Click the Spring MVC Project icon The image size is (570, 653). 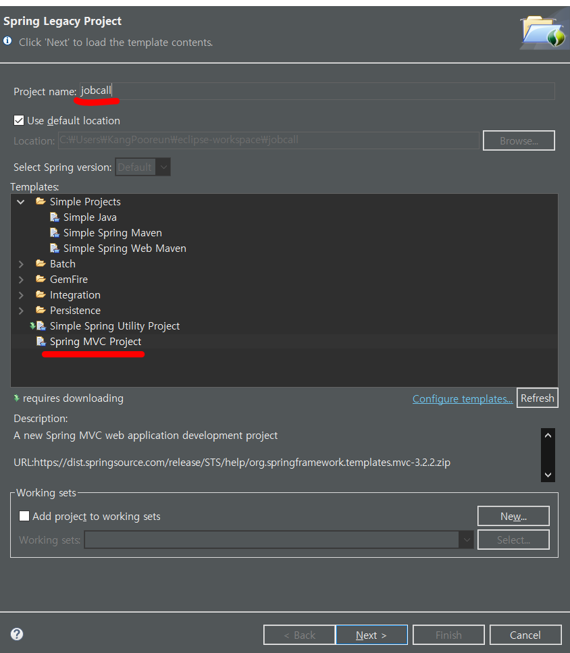coord(41,342)
